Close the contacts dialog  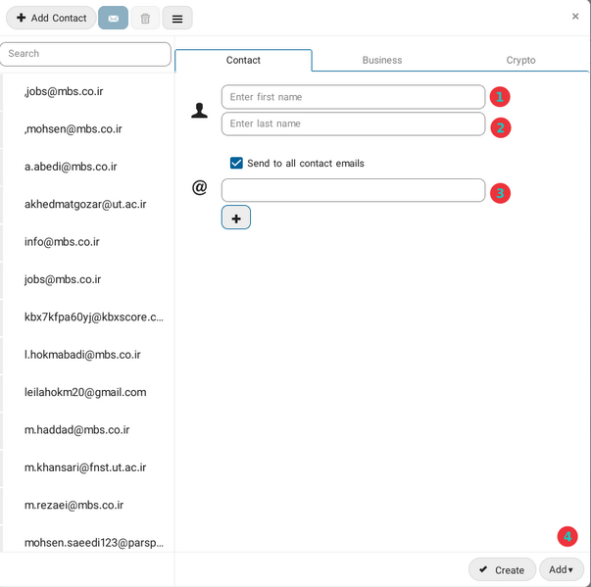[575, 16]
